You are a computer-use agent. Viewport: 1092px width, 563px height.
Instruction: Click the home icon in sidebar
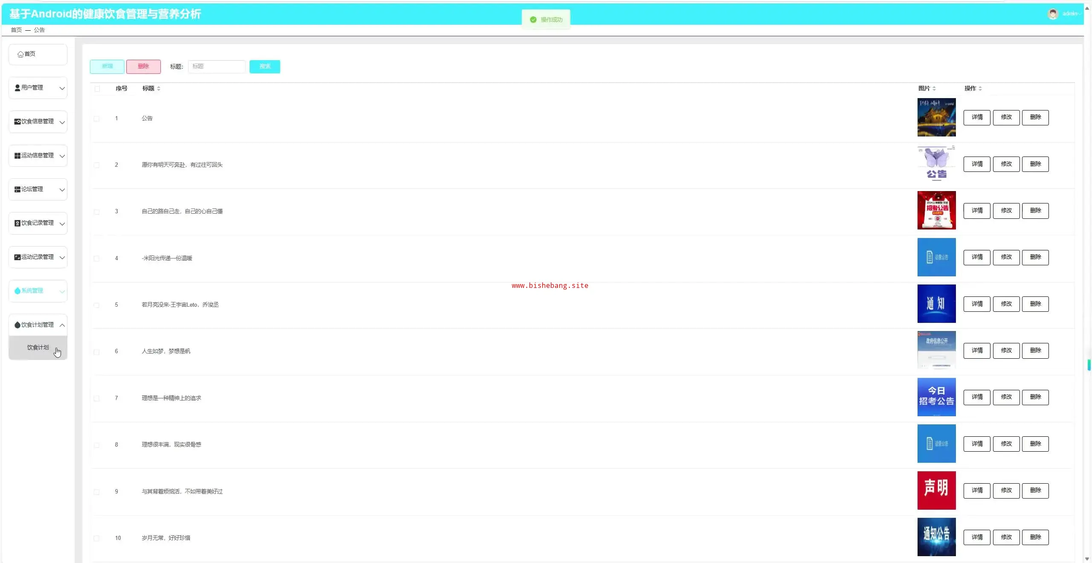pyautogui.click(x=20, y=54)
